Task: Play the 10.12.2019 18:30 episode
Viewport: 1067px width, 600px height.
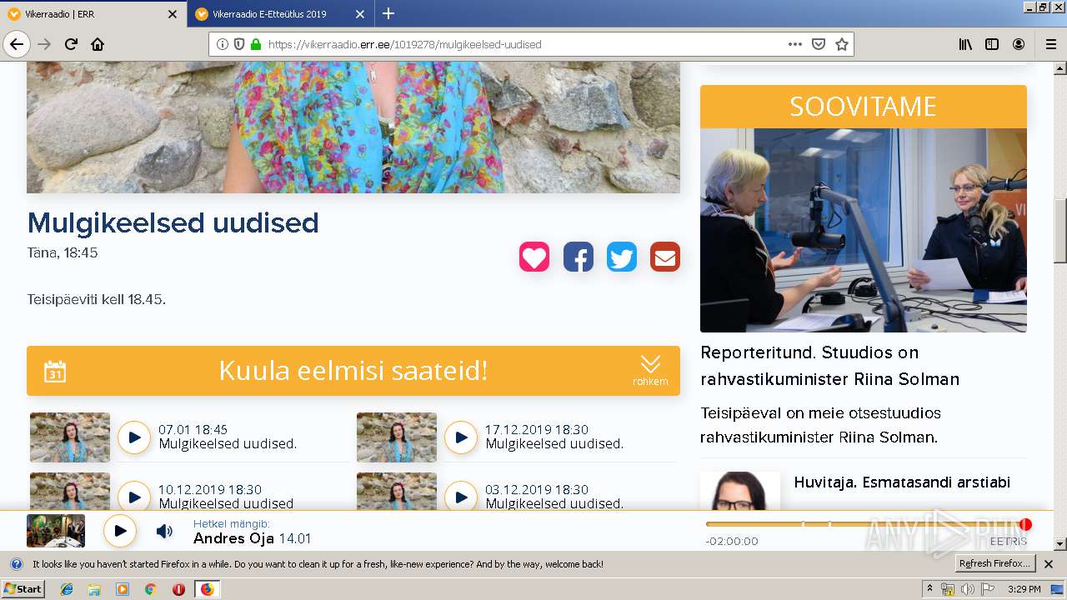Action: (134, 497)
